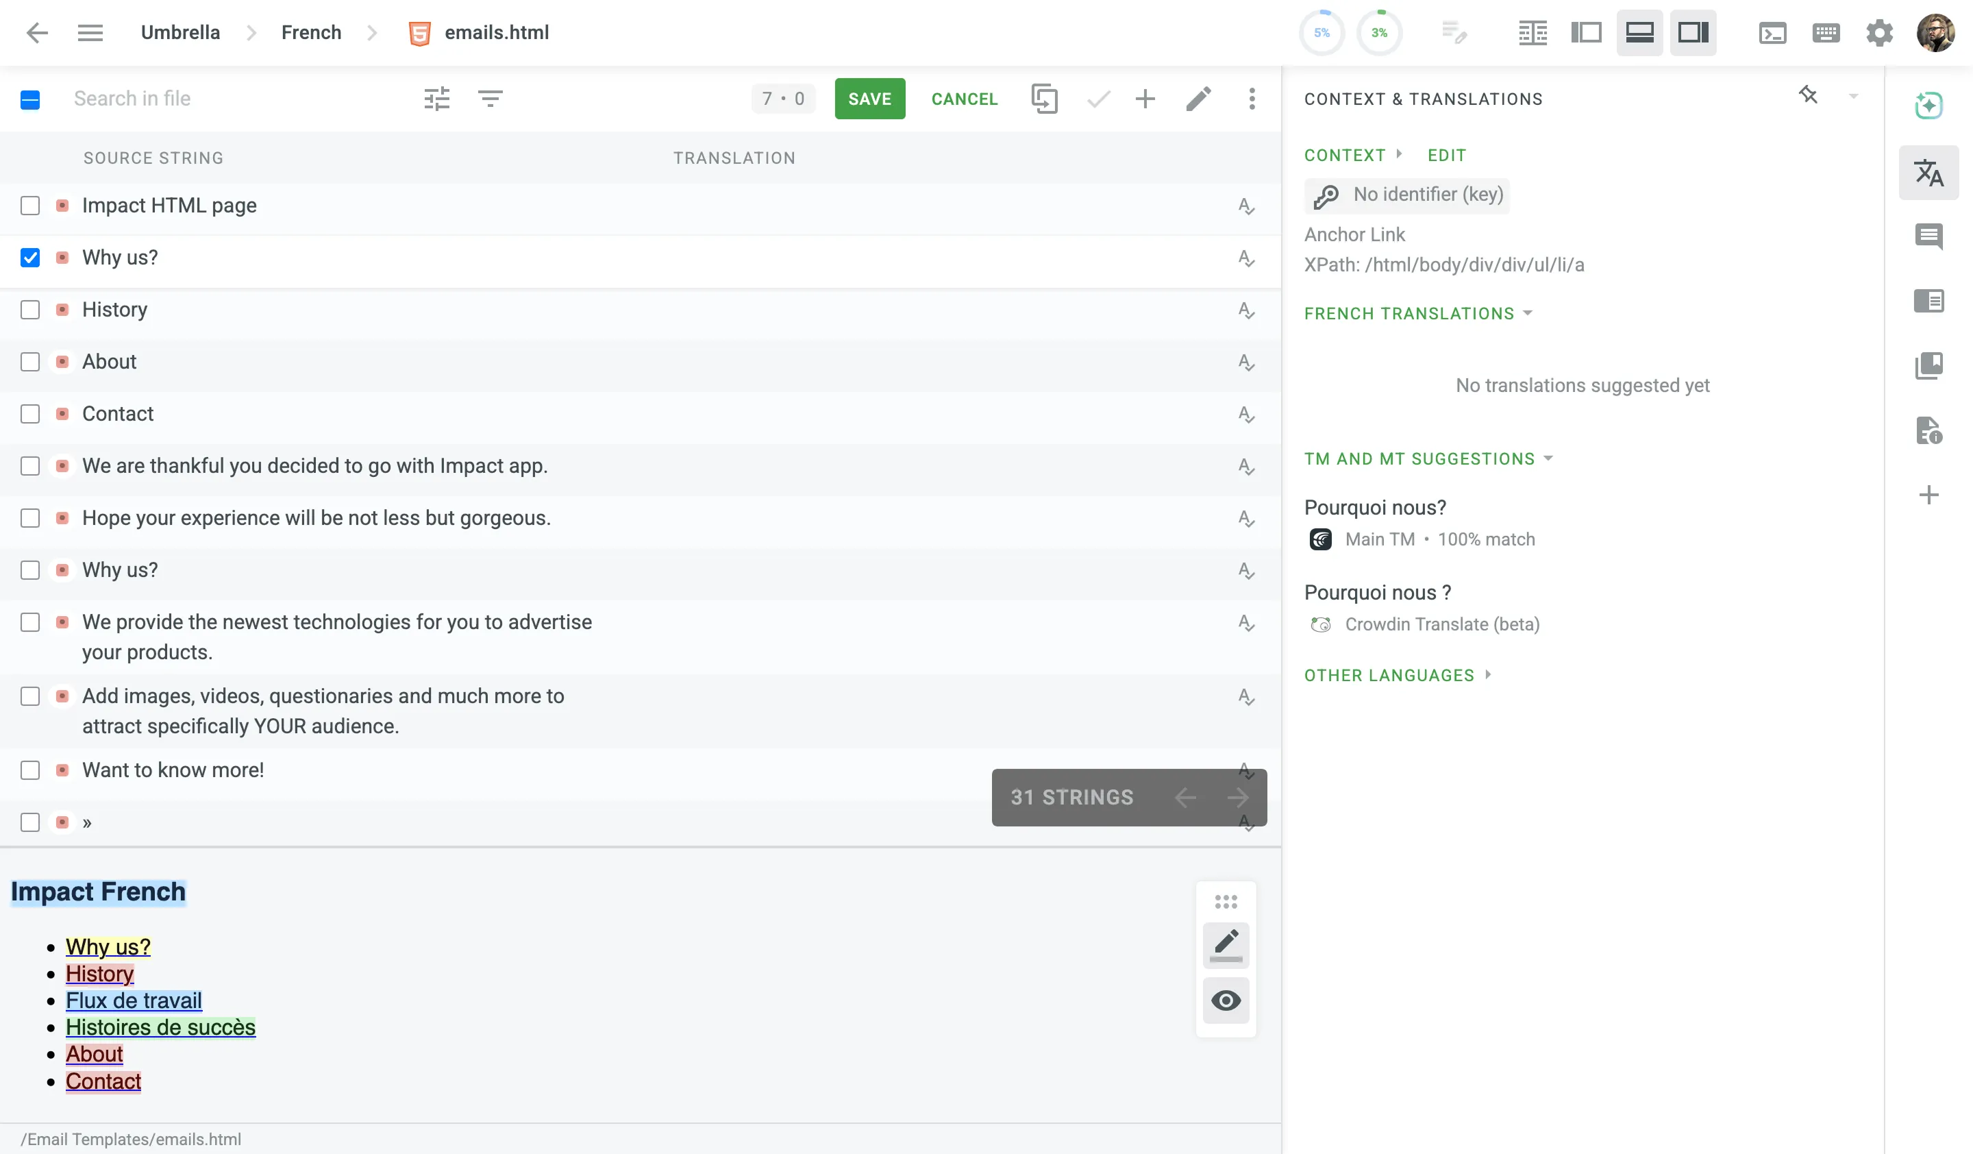Open the project settings gear
Image resolution: width=1973 pixels, height=1154 pixels.
click(x=1879, y=33)
